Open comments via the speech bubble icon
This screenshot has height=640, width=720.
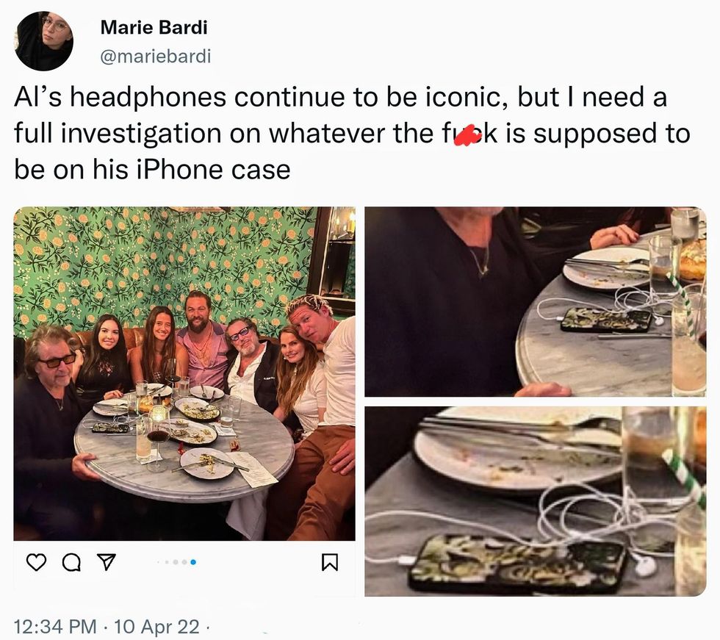coord(71,563)
